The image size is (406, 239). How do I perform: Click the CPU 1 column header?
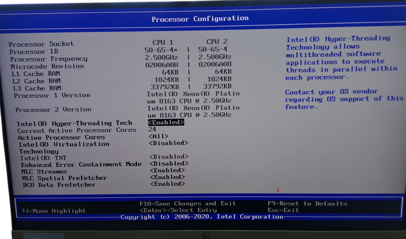pos(162,42)
